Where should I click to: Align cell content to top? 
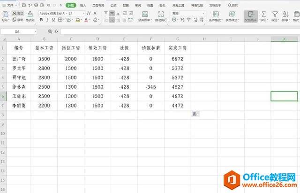(x=106, y=13)
